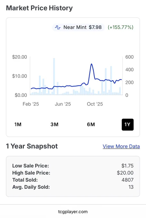Click the Jun '25 axis label
146x218 pixels.
63,104
